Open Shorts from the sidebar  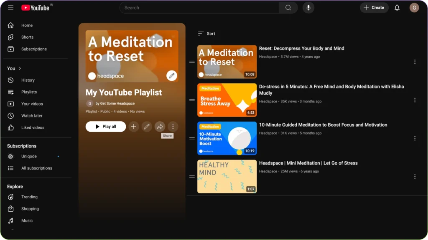[27, 37]
